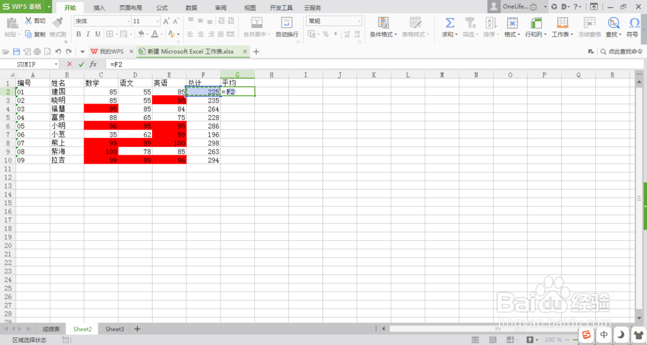Align text left in the ribbon
The image size is (647, 345).
point(190,34)
